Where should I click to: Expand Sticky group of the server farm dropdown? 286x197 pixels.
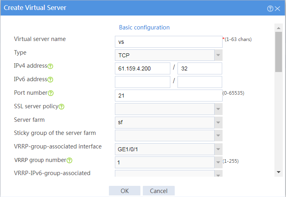(x=218, y=136)
